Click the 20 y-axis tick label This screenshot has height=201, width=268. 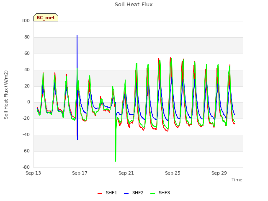[27, 86]
